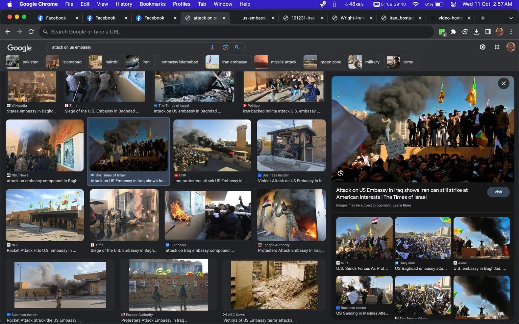The width and height of the screenshot is (519, 324).
Task: Open the View menu
Action: (102, 4)
